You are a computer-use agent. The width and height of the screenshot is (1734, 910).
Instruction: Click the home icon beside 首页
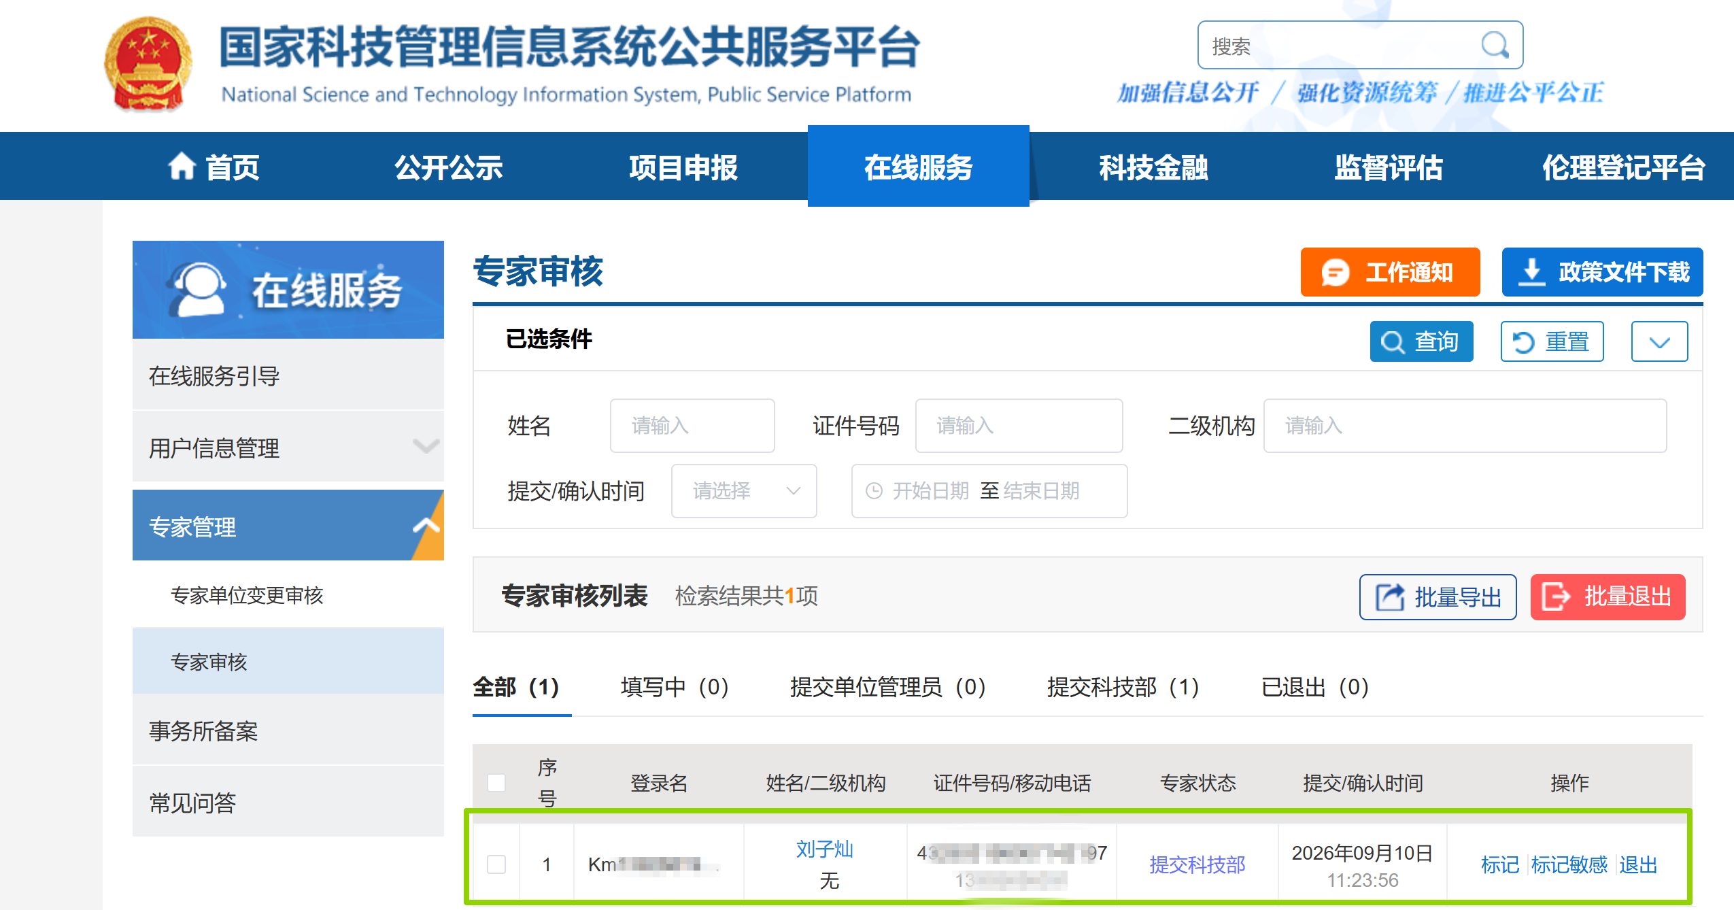coord(182,166)
